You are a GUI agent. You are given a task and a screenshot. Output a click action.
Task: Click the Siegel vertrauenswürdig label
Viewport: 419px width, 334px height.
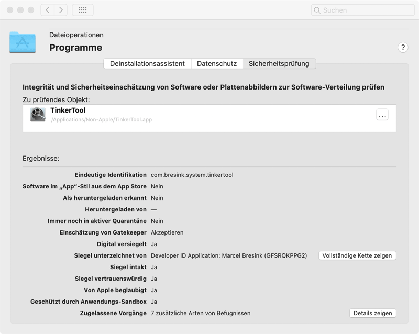(x=111, y=279)
